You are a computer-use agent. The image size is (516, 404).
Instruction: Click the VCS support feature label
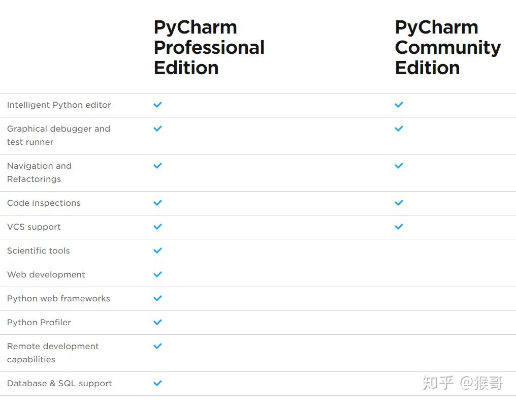point(34,227)
